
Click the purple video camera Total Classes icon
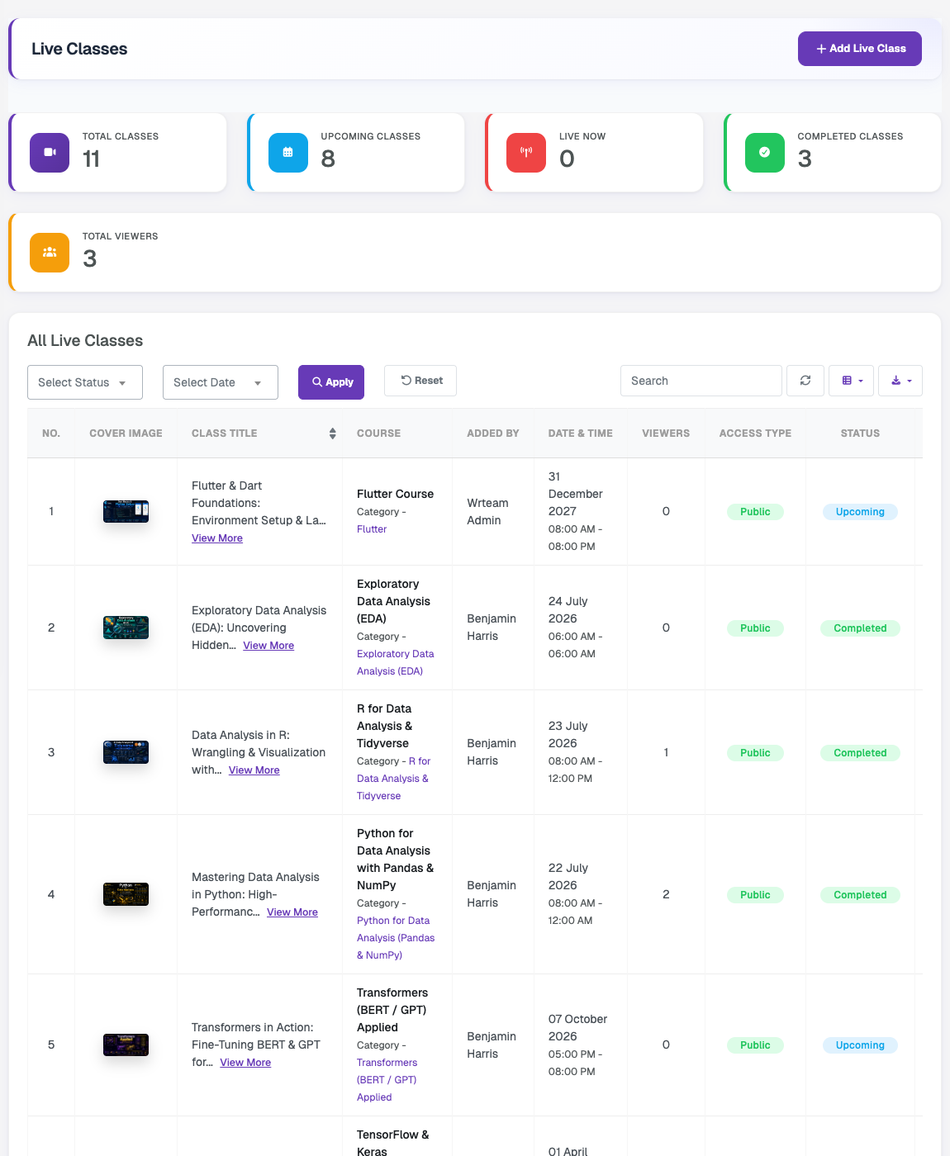coord(50,153)
